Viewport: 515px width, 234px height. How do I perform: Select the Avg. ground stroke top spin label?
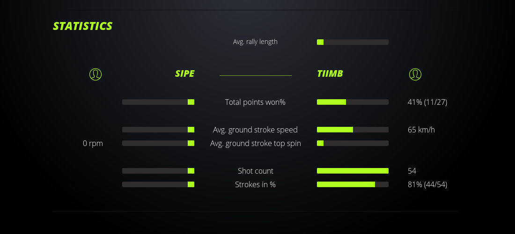tap(255, 143)
